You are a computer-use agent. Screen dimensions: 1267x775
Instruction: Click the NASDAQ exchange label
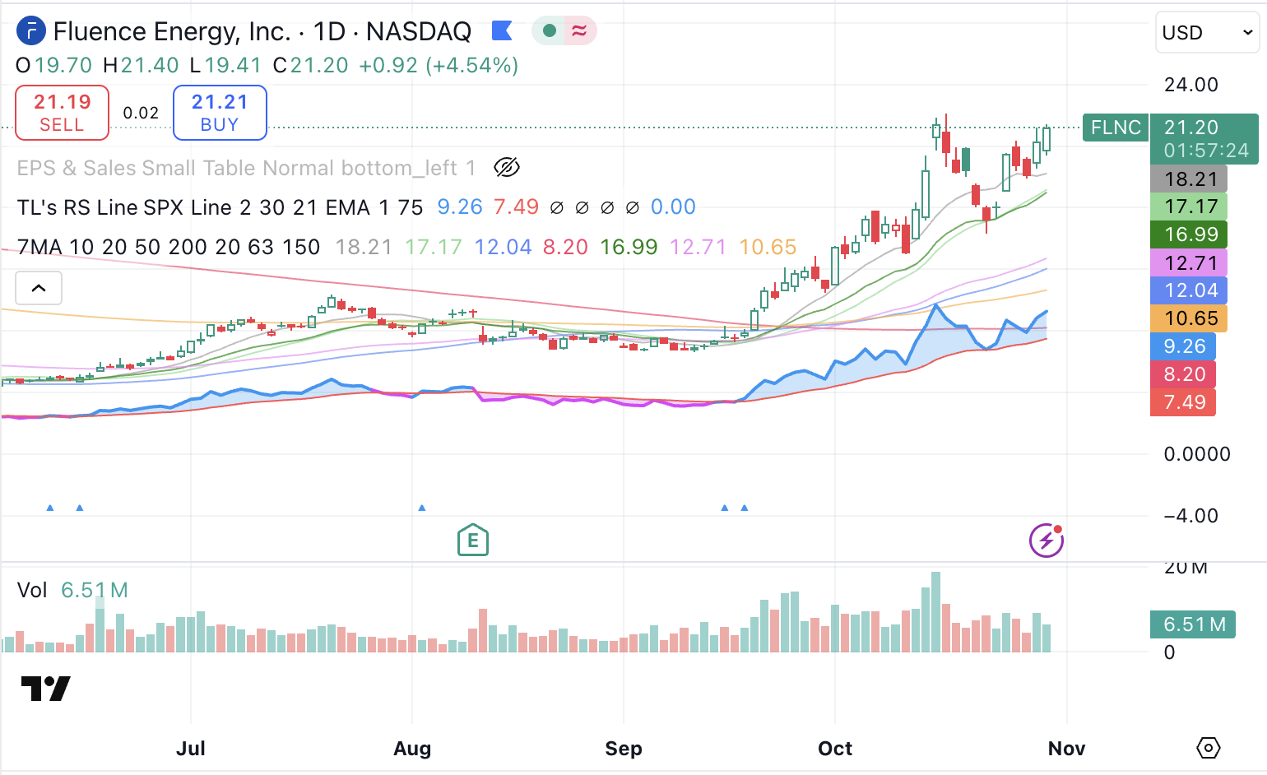(x=419, y=32)
